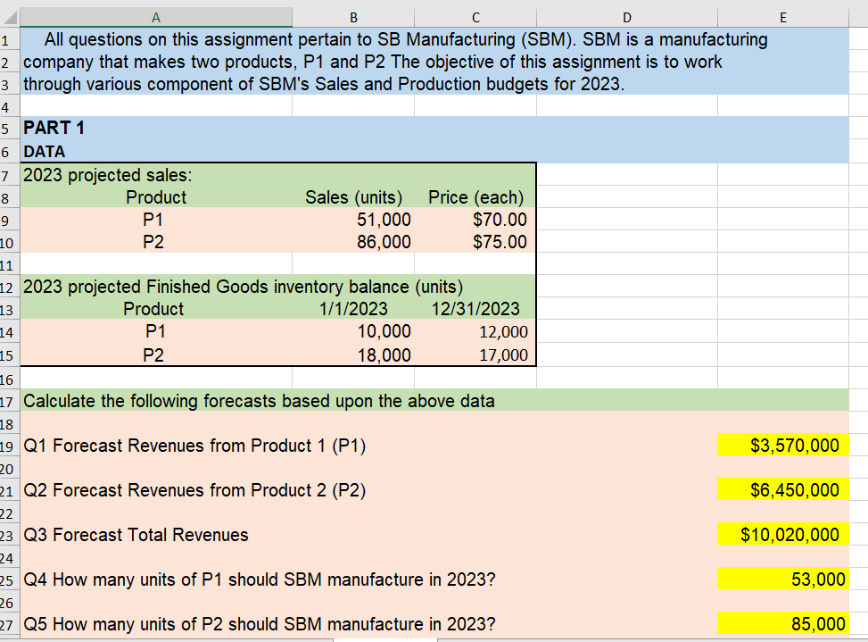Click the Q2 Forecast Revenues Product 2 label

click(x=194, y=490)
